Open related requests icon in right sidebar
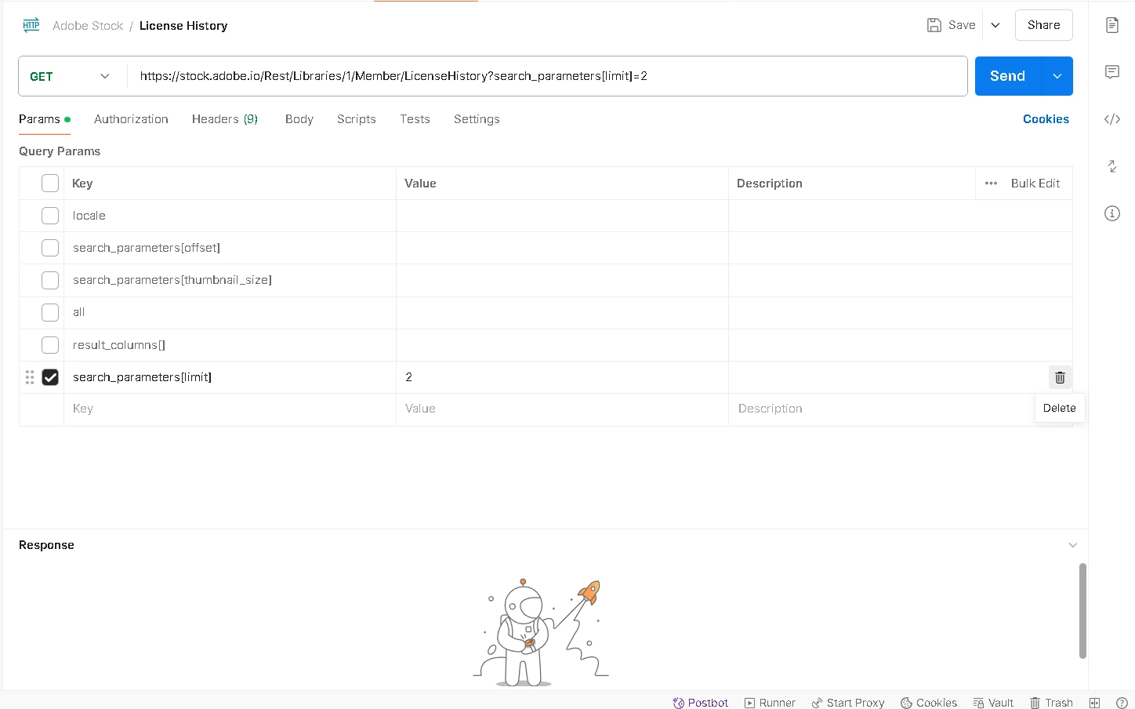This screenshot has height=709, width=1135. point(1111,166)
